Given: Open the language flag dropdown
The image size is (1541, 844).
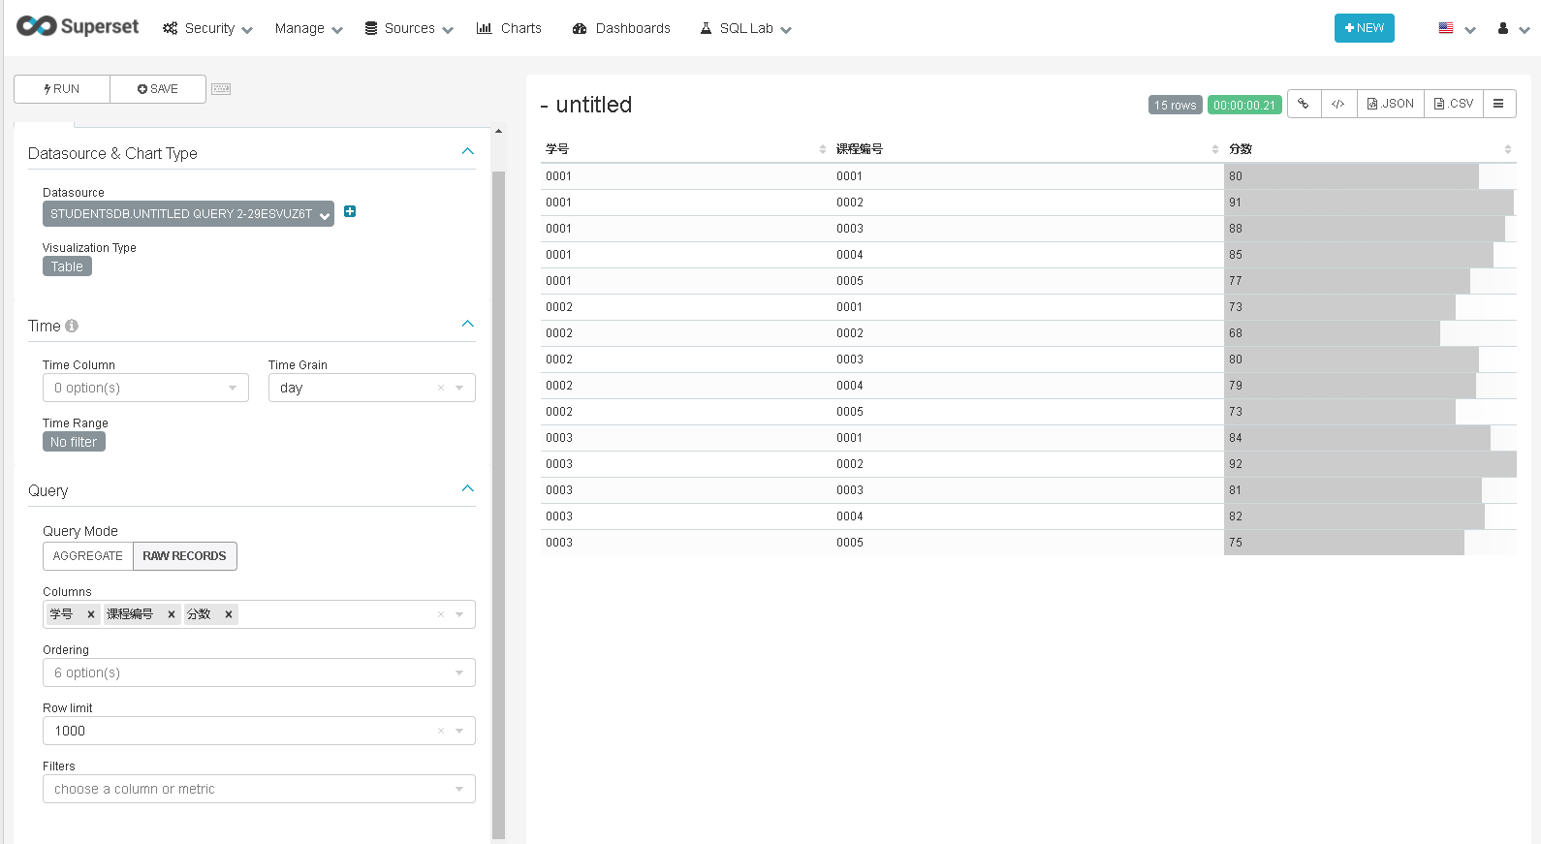Looking at the screenshot, I should pyautogui.click(x=1457, y=29).
